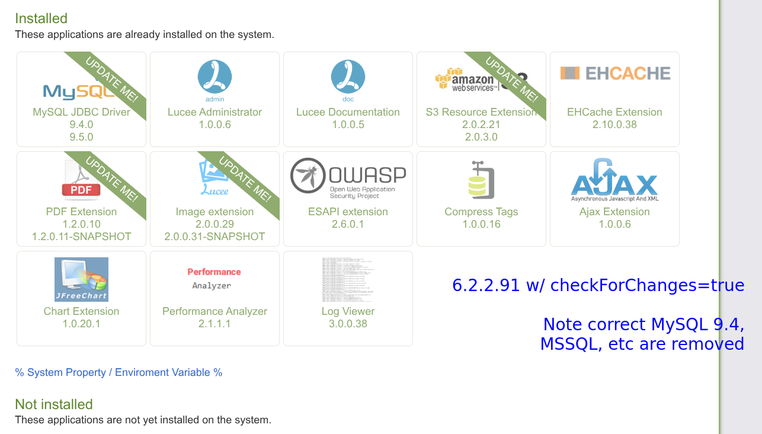Viewport: 762px width, 434px height.
Task: Open the S3 Resource Extension label
Action: pyautogui.click(x=481, y=112)
